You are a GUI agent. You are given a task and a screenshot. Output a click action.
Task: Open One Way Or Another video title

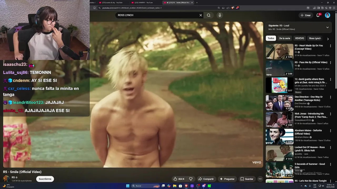click(309, 98)
